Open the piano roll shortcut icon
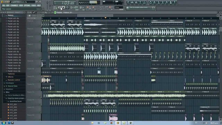Image resolution: width=222 pixels, height=125 pixels. [136, 2]
